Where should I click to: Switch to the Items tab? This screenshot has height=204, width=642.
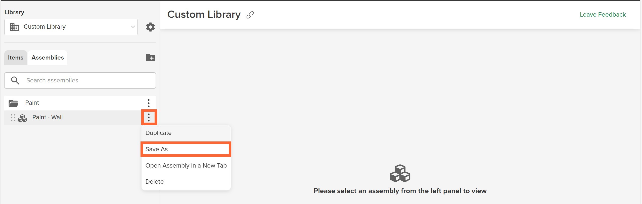(x=16, y=58)
